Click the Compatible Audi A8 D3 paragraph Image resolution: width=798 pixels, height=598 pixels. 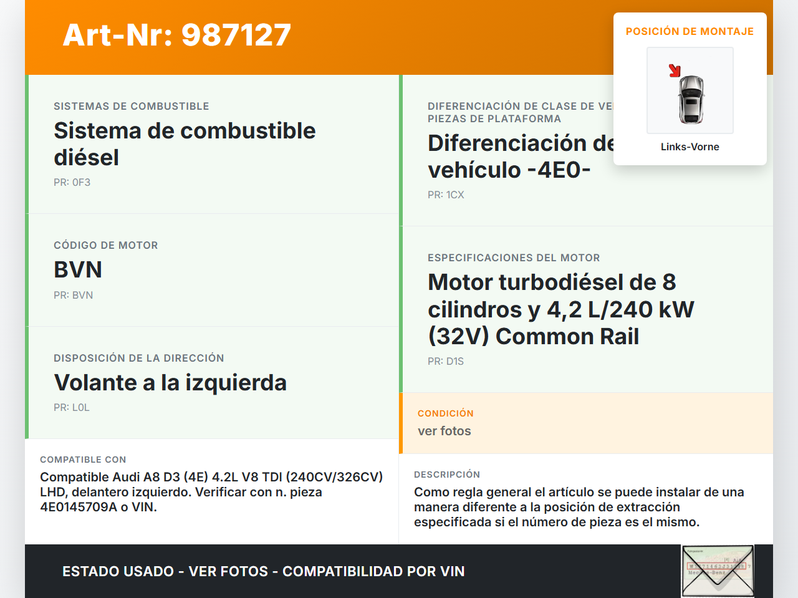click(x=211, y=492)
